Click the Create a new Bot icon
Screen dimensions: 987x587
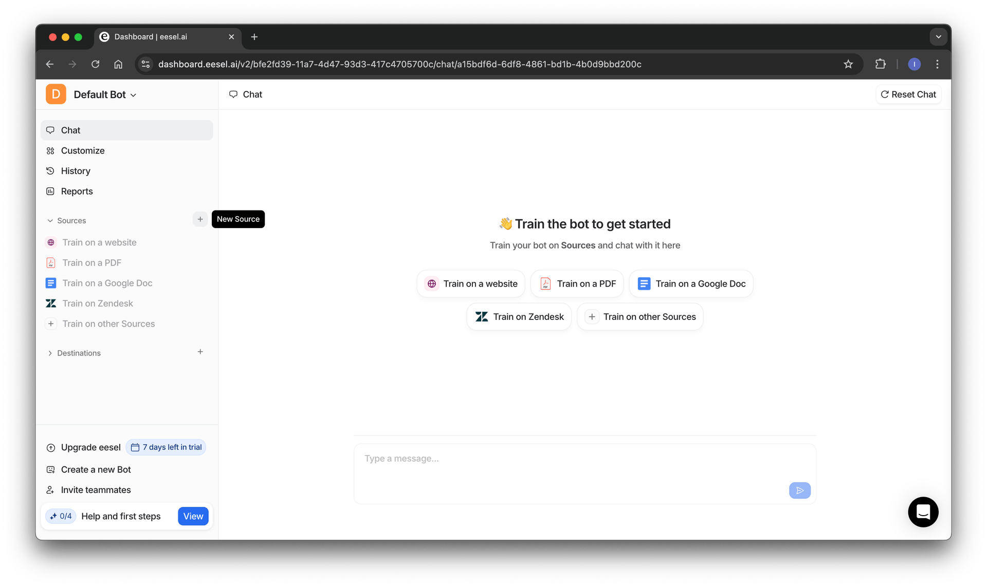point(50,469)
